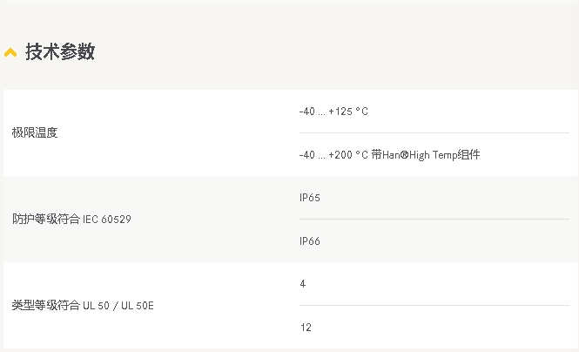The height and width of the screenshot is (352, 579).
Task: Select type rating value 12
Action: tap(305, 328)
